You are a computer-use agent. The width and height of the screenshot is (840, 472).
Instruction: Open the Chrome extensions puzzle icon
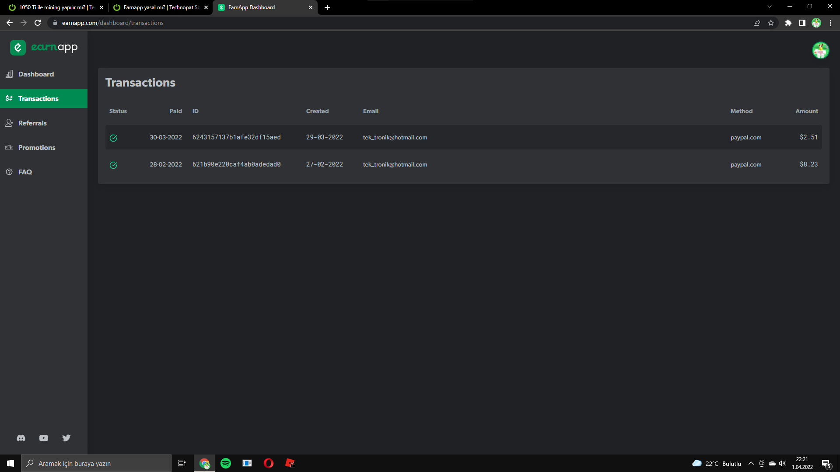[788, 23]
